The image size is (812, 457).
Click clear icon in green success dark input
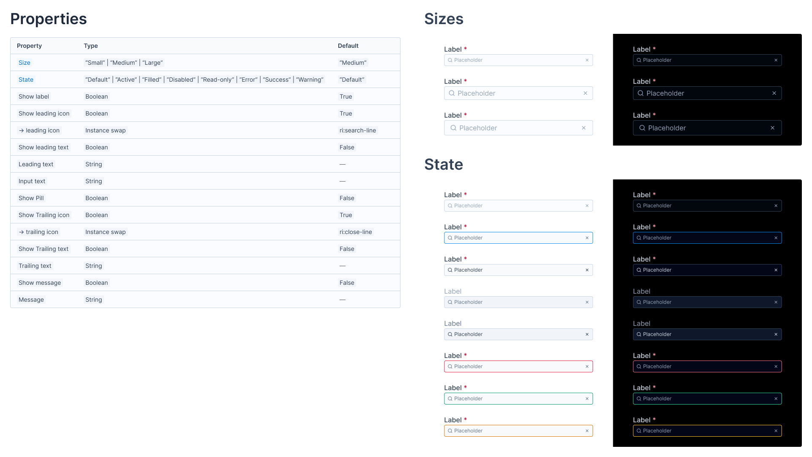[x=776, y=399]
